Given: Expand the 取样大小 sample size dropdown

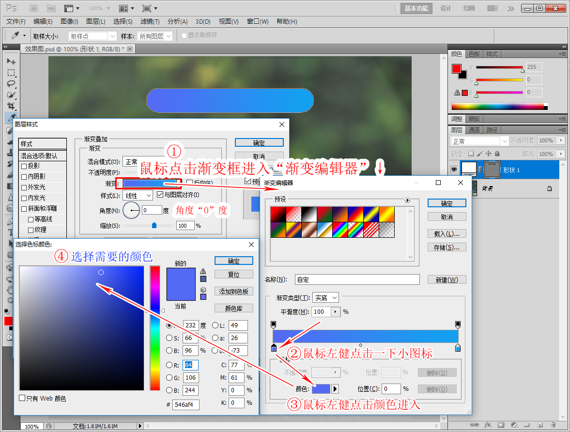Looking at the screenshot, I should click(x=92, y=36).
